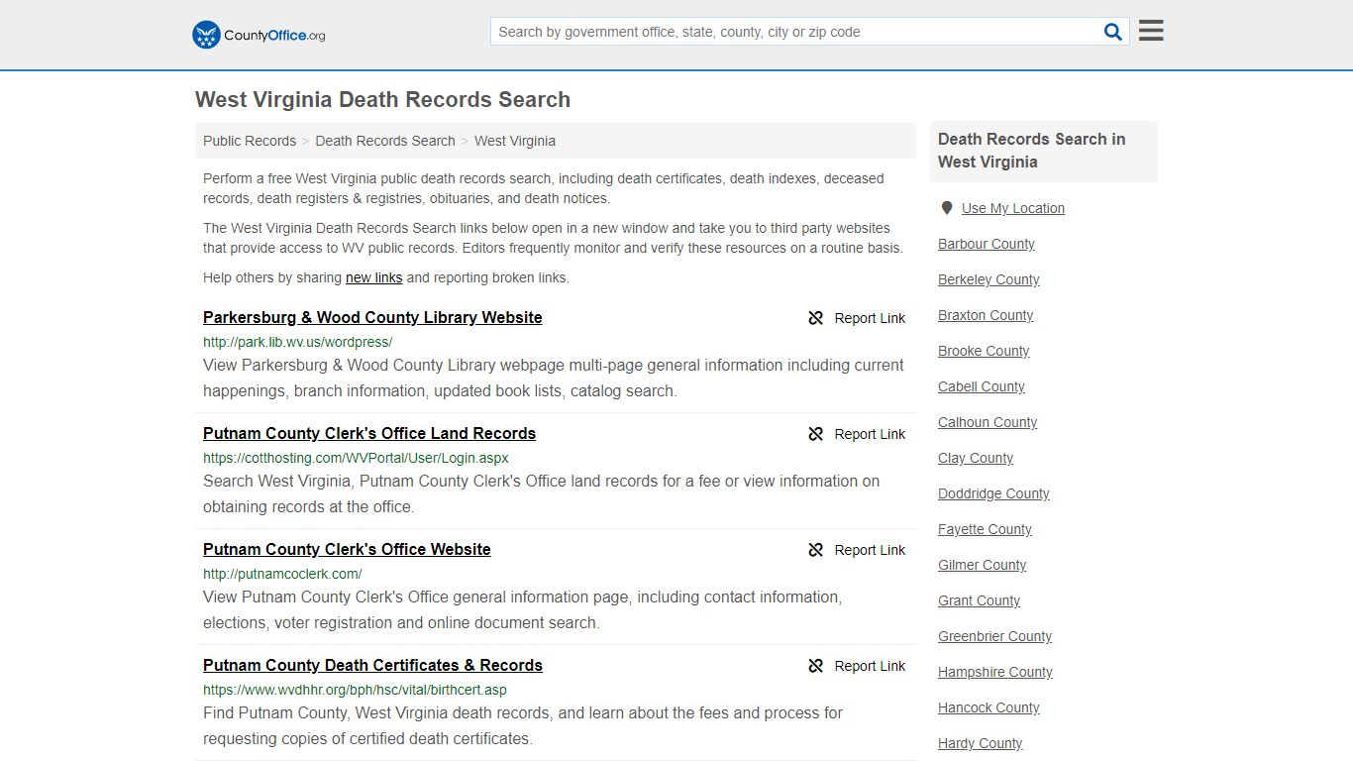
Task: Open Parkersburg & Wood County Library Website
Action: tap(372, 317)
